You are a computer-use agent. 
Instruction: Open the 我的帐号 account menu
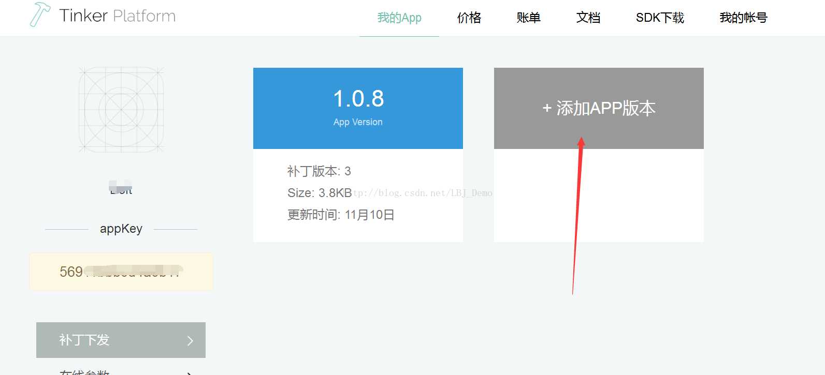tap(743, 18)
